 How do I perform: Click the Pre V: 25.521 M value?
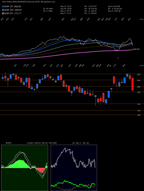click(115, 9)
